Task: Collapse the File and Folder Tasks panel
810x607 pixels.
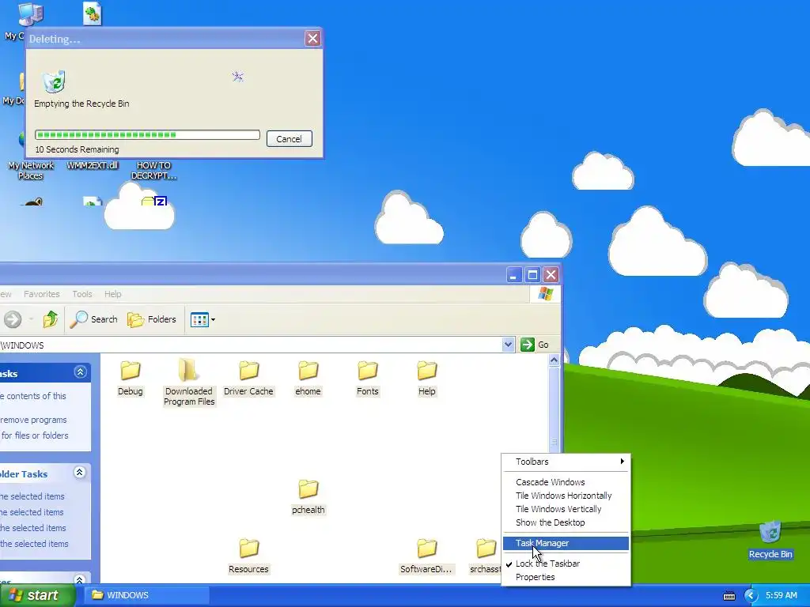Action: [80, 473]
